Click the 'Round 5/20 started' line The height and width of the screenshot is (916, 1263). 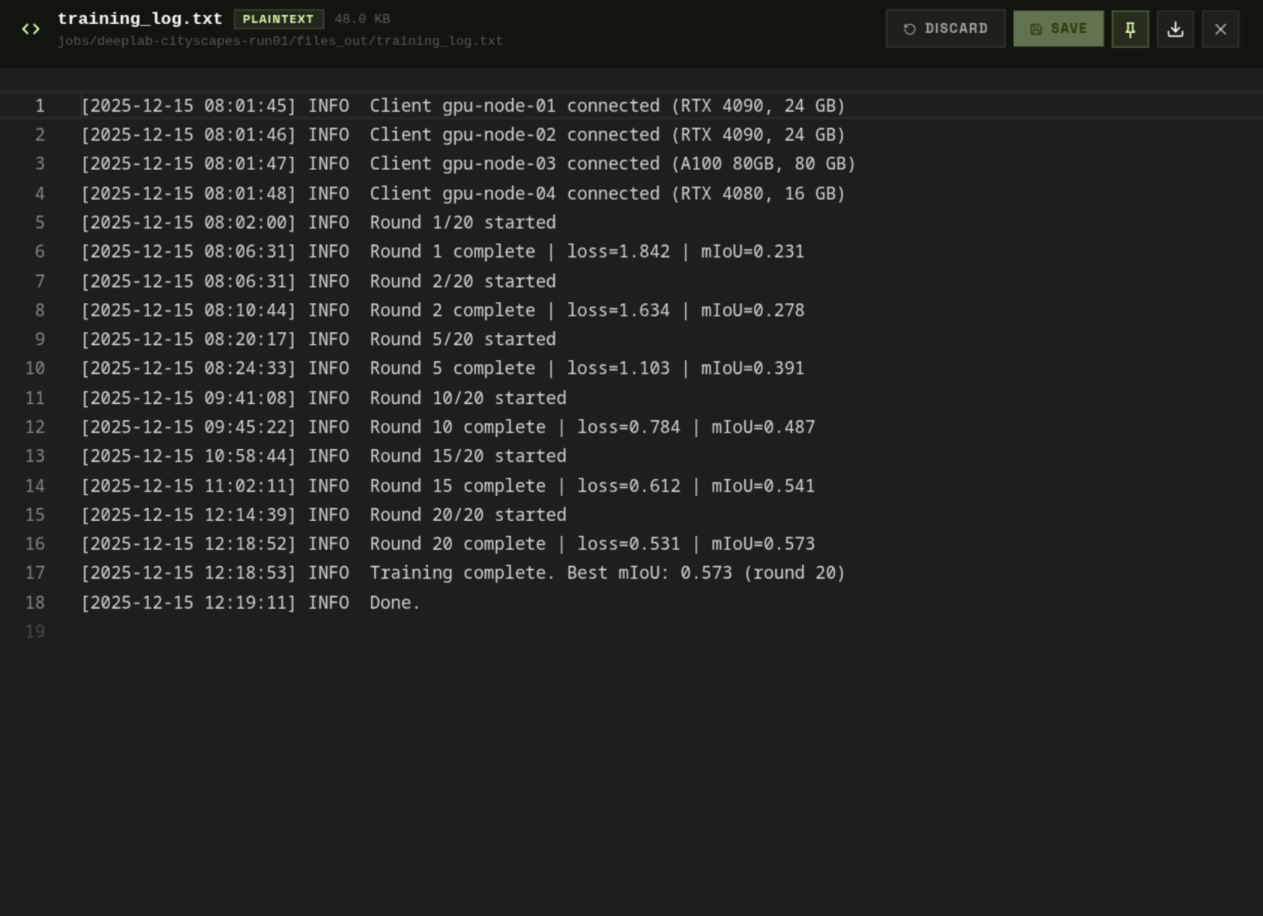click(319, 339)
